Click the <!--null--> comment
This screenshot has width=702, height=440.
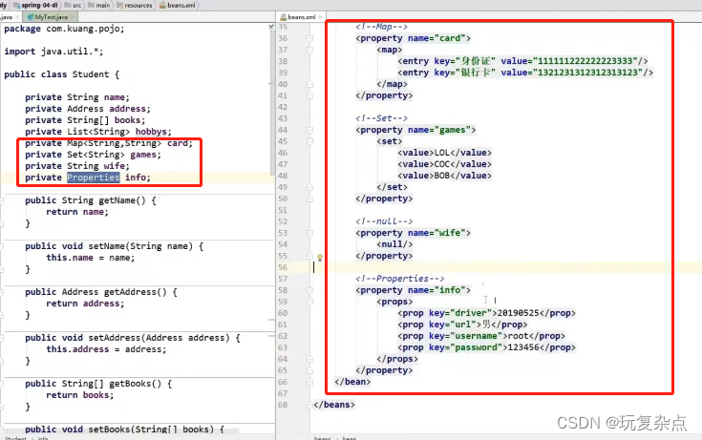384,221
